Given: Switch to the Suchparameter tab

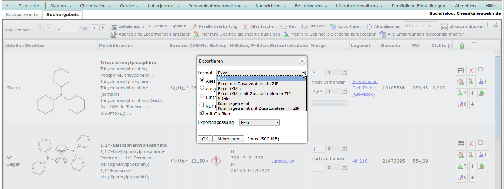Looking at the screenshot, I should pos(22,15).
